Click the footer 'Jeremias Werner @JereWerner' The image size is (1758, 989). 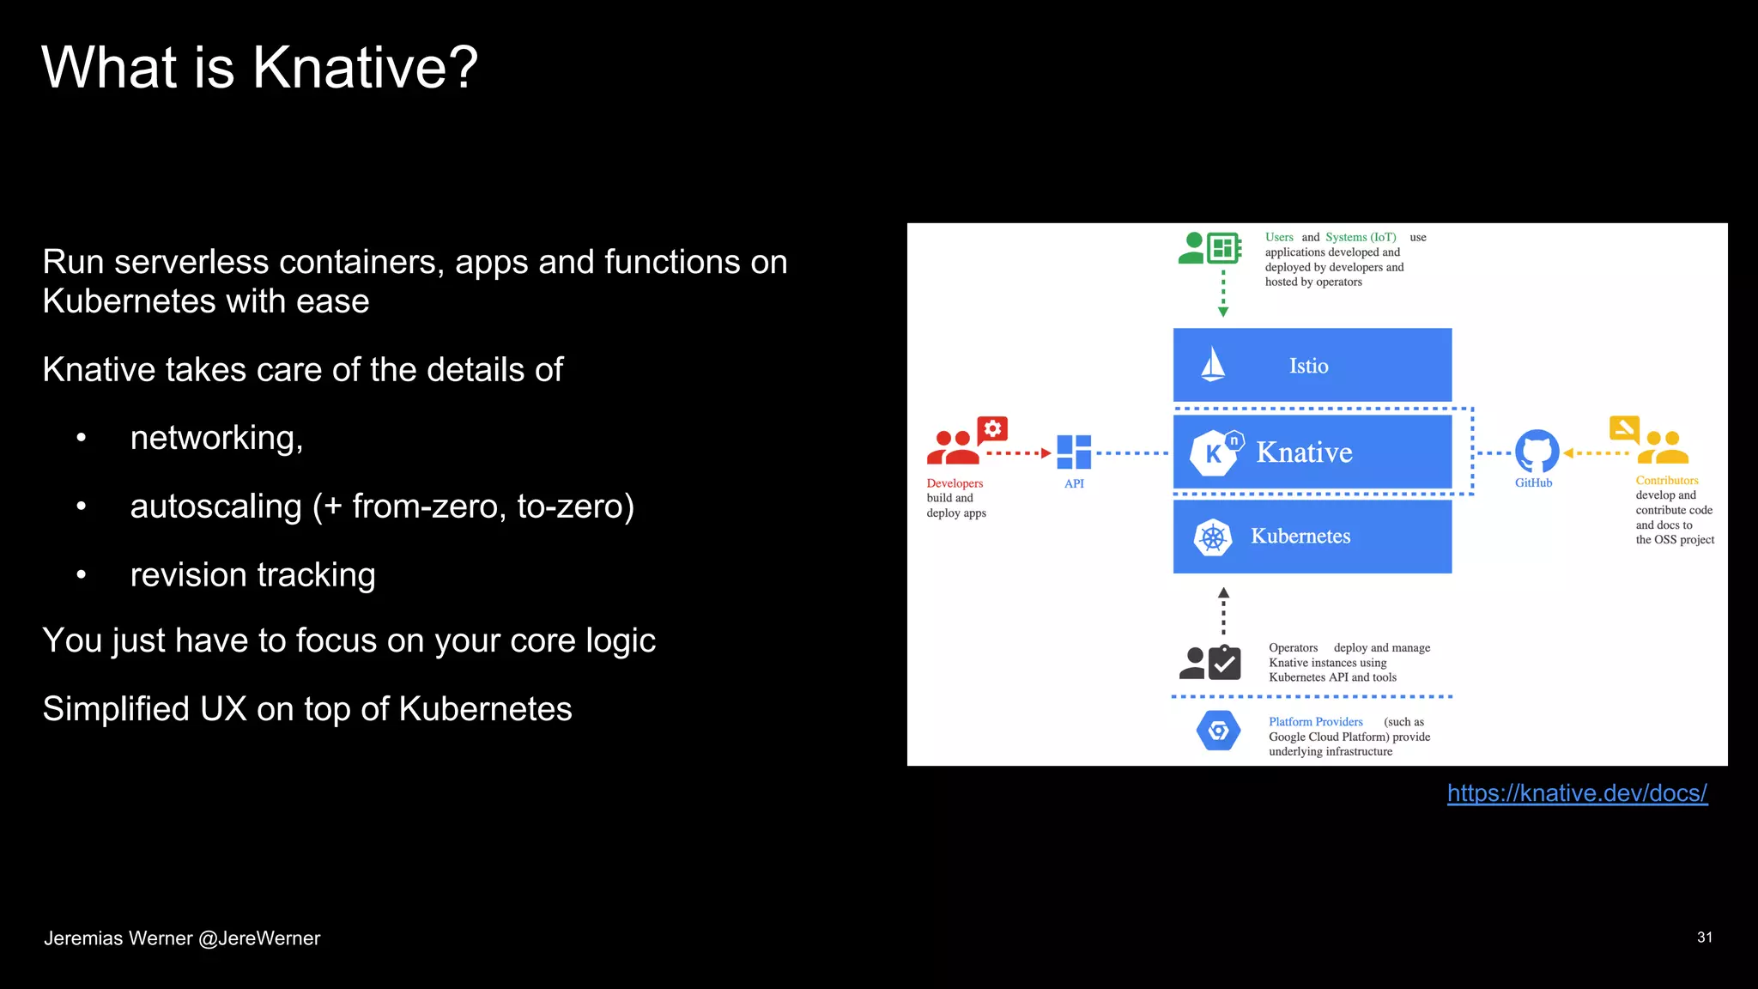click(x=182, y=938)
